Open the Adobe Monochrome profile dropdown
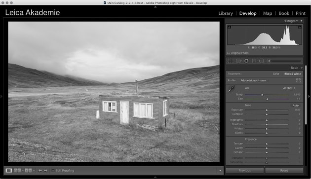311x179 pixels. (x=254, y=80)
